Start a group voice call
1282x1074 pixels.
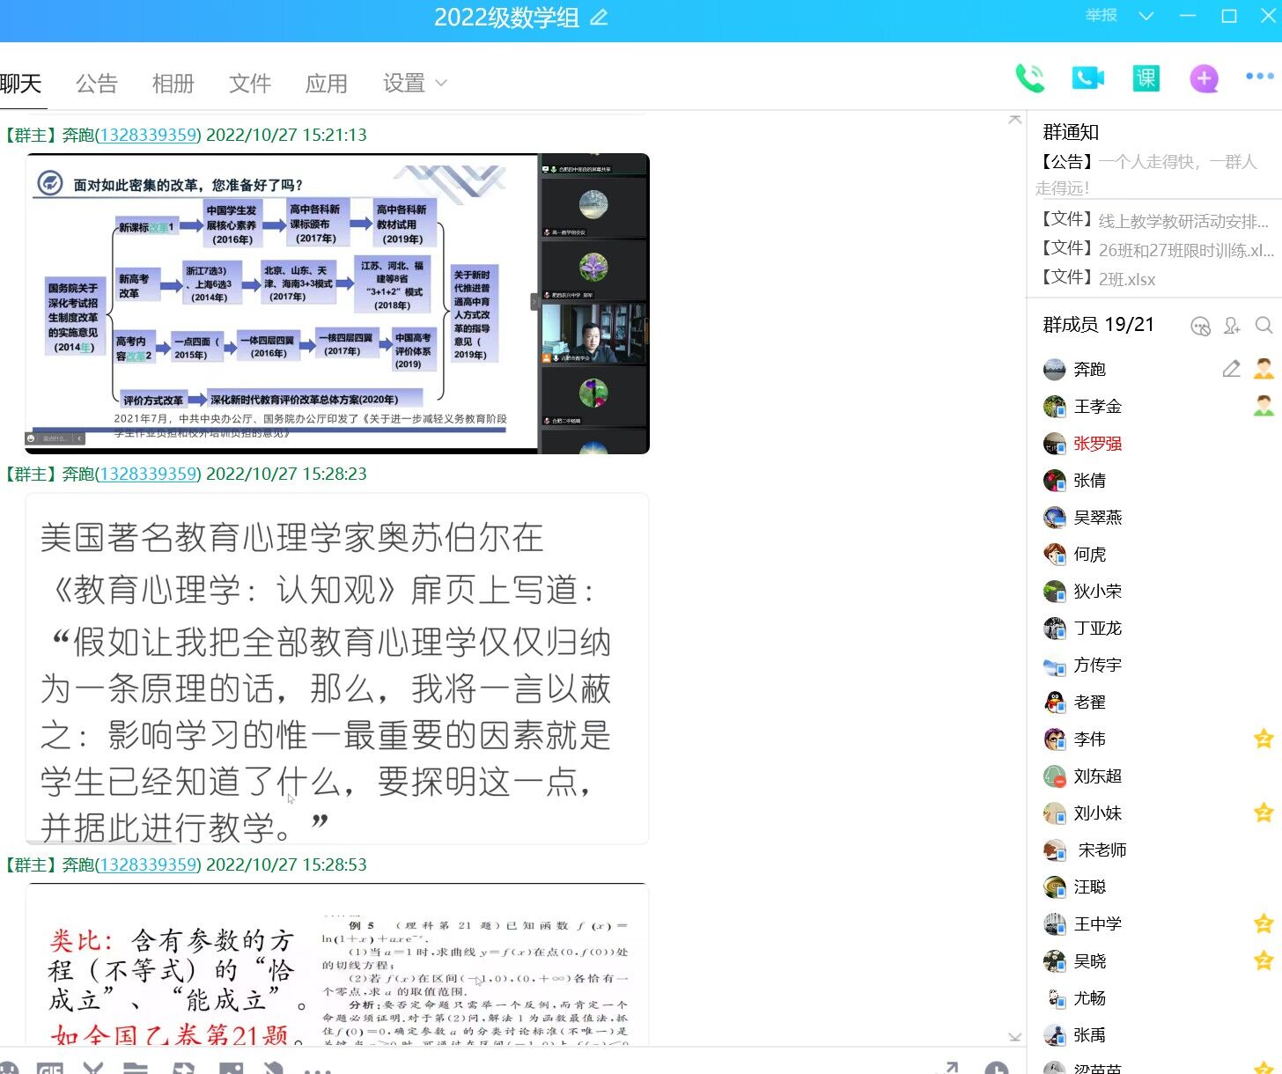click(x=1029, y=78)
